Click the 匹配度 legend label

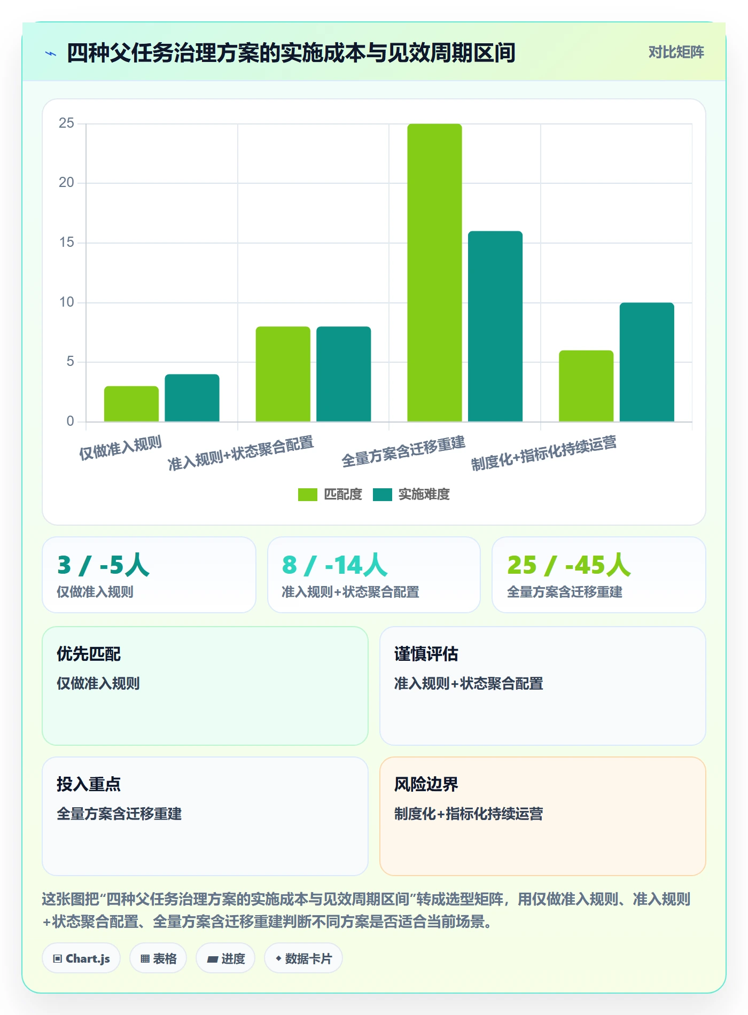click(x=343, y=495)
